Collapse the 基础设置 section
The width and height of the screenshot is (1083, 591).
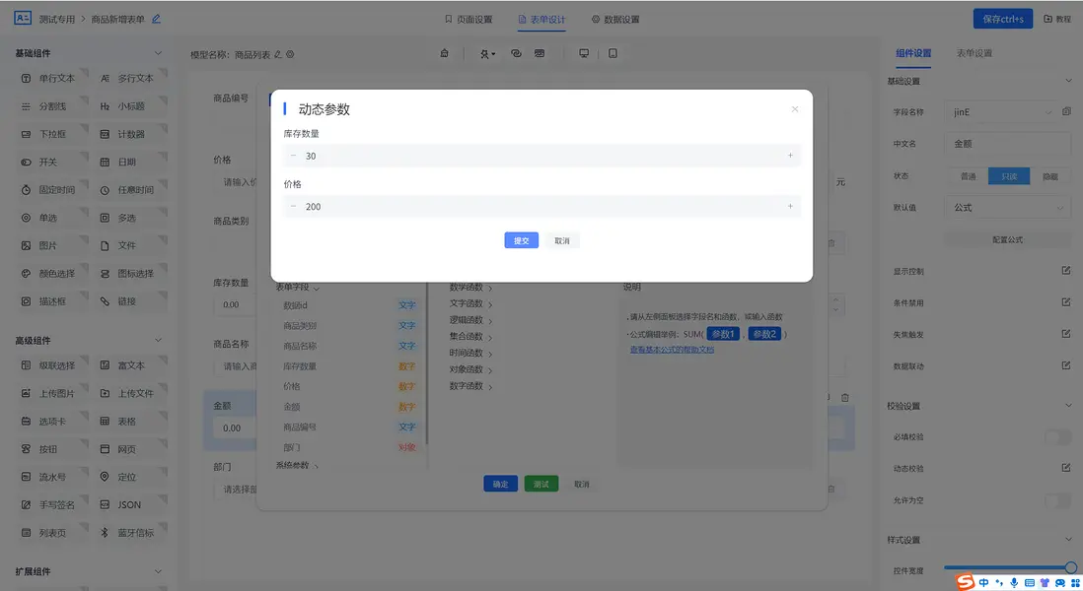click(x=1069, y=82)
